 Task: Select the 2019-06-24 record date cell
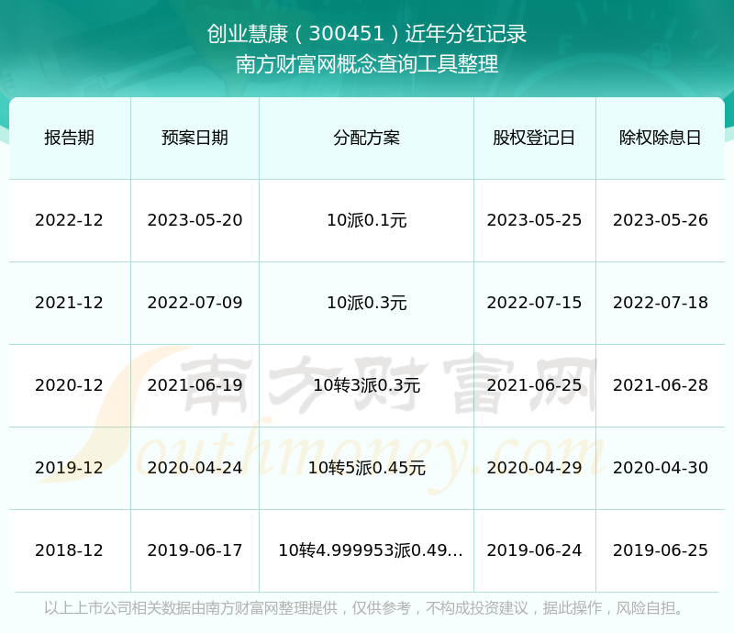(x=534, y=550)
